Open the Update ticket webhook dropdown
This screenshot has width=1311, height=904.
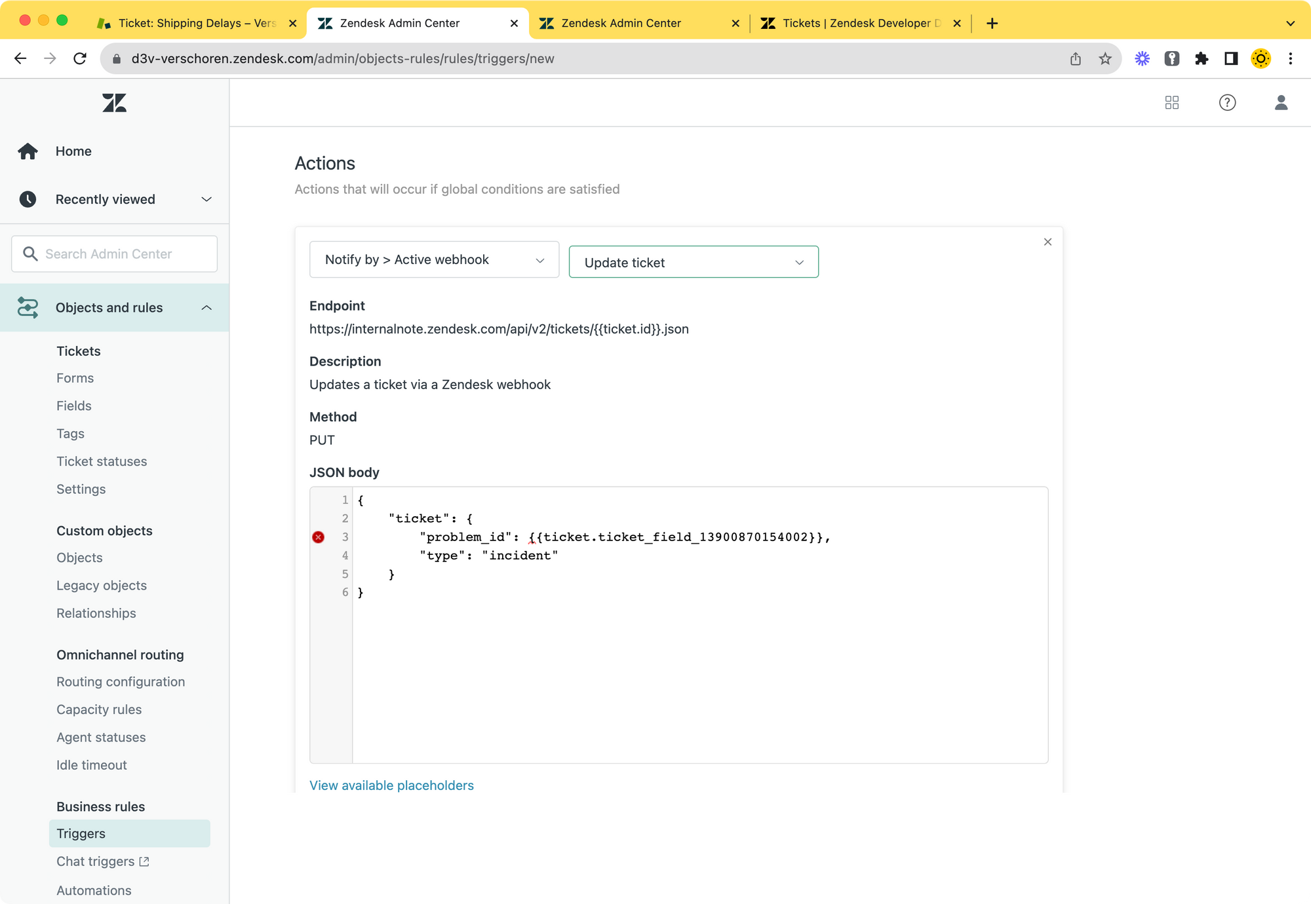click(x=693, y=263)
